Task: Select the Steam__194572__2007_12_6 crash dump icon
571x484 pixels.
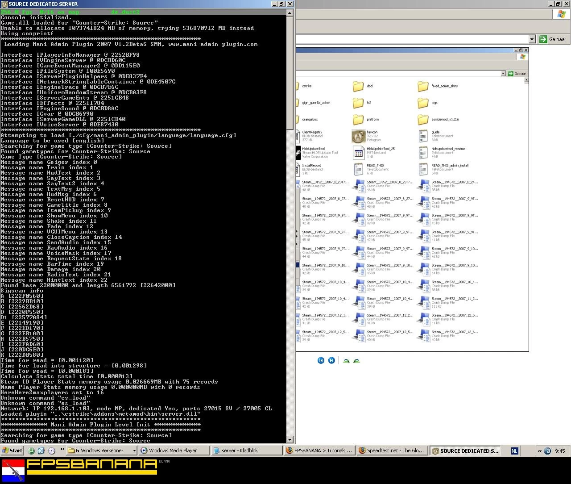Action: pyautogui.click(x=423, y=336)
